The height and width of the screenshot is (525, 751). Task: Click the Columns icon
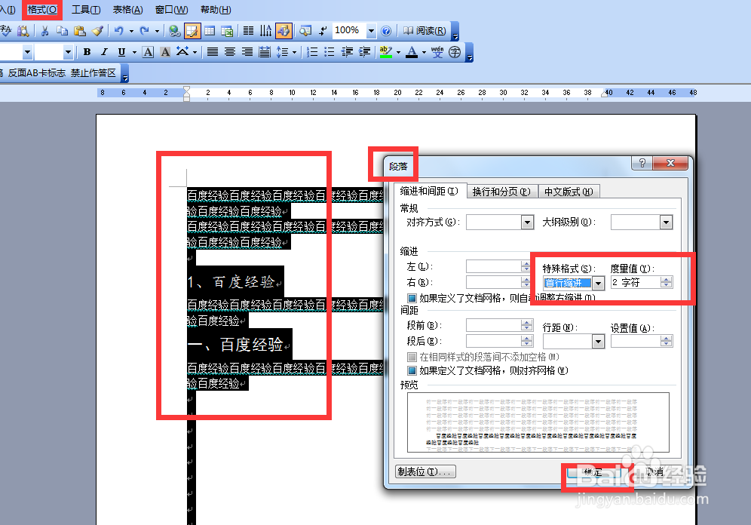click(x=248, y=31)
